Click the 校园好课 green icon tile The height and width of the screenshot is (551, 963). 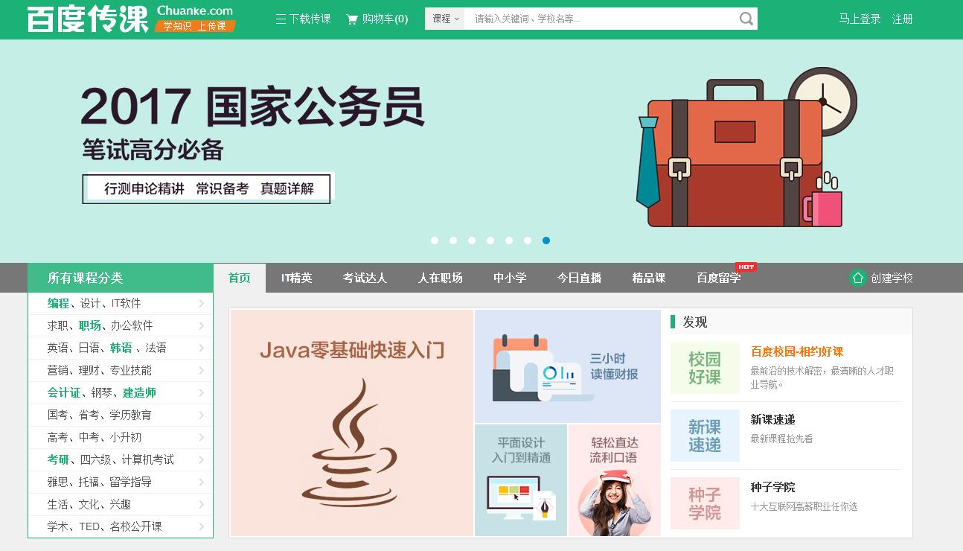tap(704, 368)
